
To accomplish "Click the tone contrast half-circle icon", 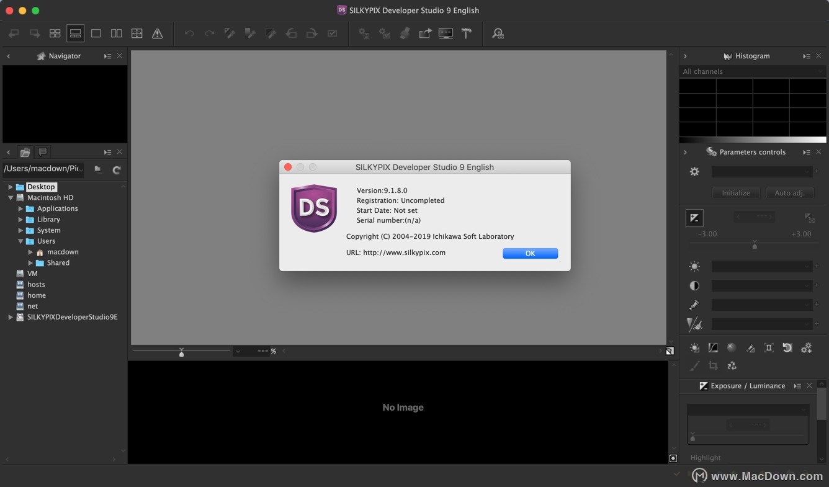I will 694,285.
